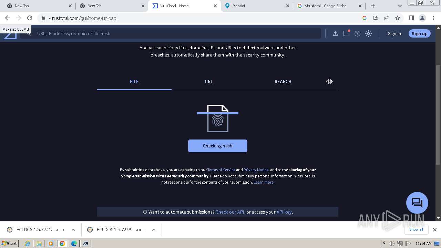Image resolution: width=441 pixels, height=248 pixels.
Task: Open Check our API link
Action: [230, 212]
